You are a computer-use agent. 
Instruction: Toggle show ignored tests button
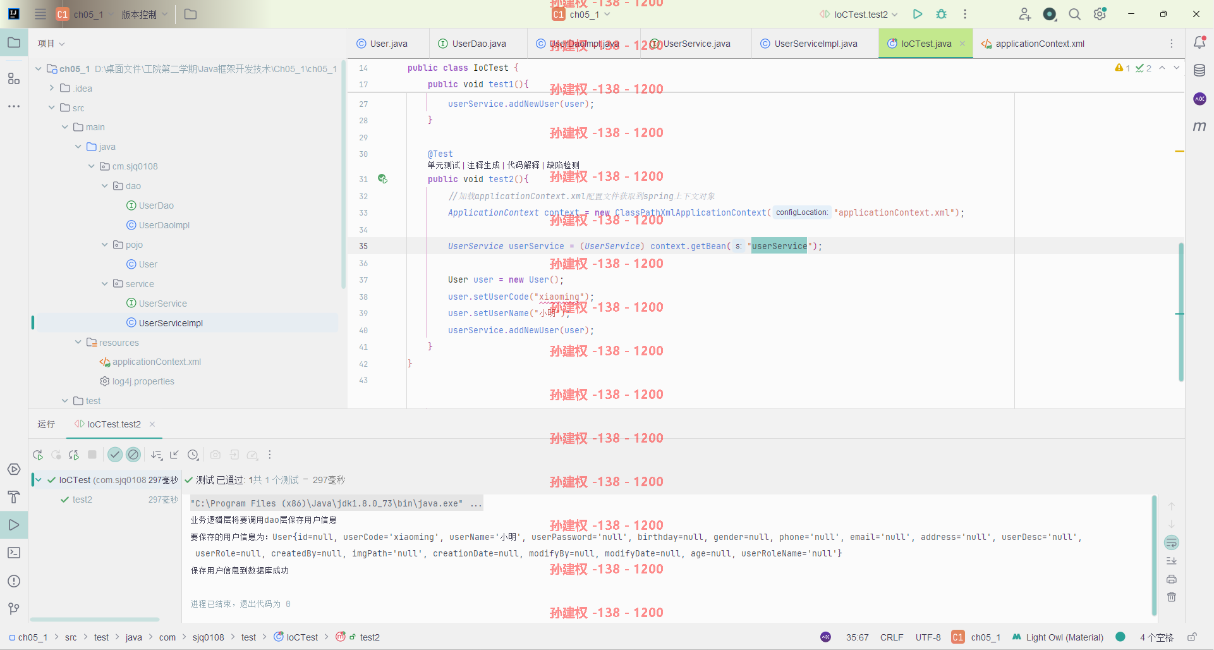coord(133,455)
